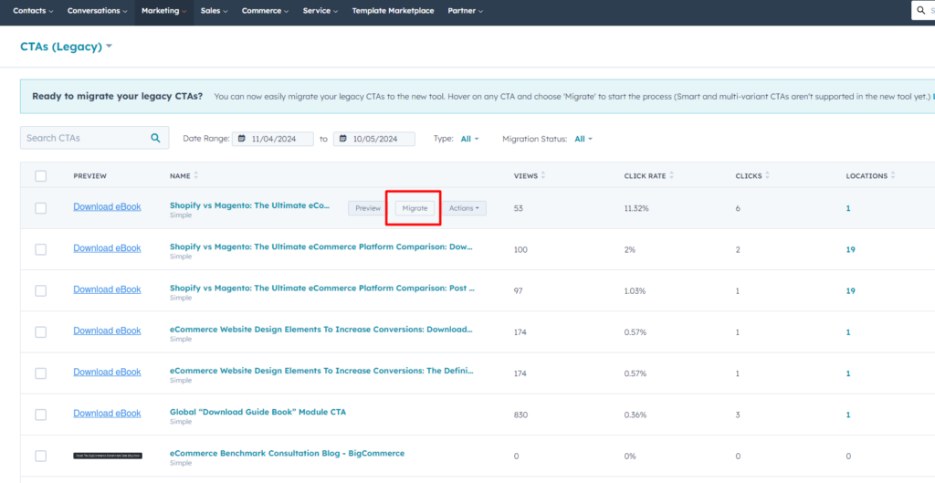
Task: Click the Migrate button on first CTA row
Action: tap(415, 208)
